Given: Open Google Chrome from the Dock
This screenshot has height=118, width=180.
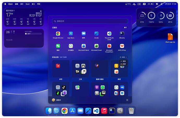Looking at the screenshot, I should 64,111.
